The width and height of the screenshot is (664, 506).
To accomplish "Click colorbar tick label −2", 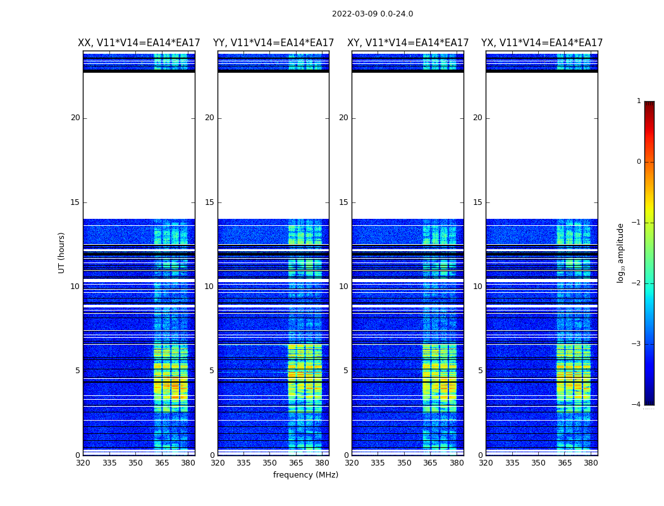I will (637, 283).
